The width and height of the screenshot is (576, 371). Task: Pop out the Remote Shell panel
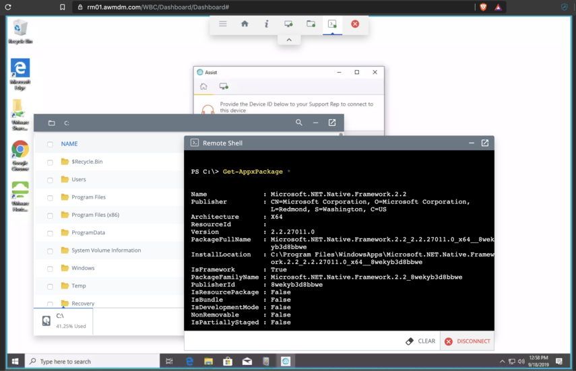pyautogui.click(x=485, y=143)
